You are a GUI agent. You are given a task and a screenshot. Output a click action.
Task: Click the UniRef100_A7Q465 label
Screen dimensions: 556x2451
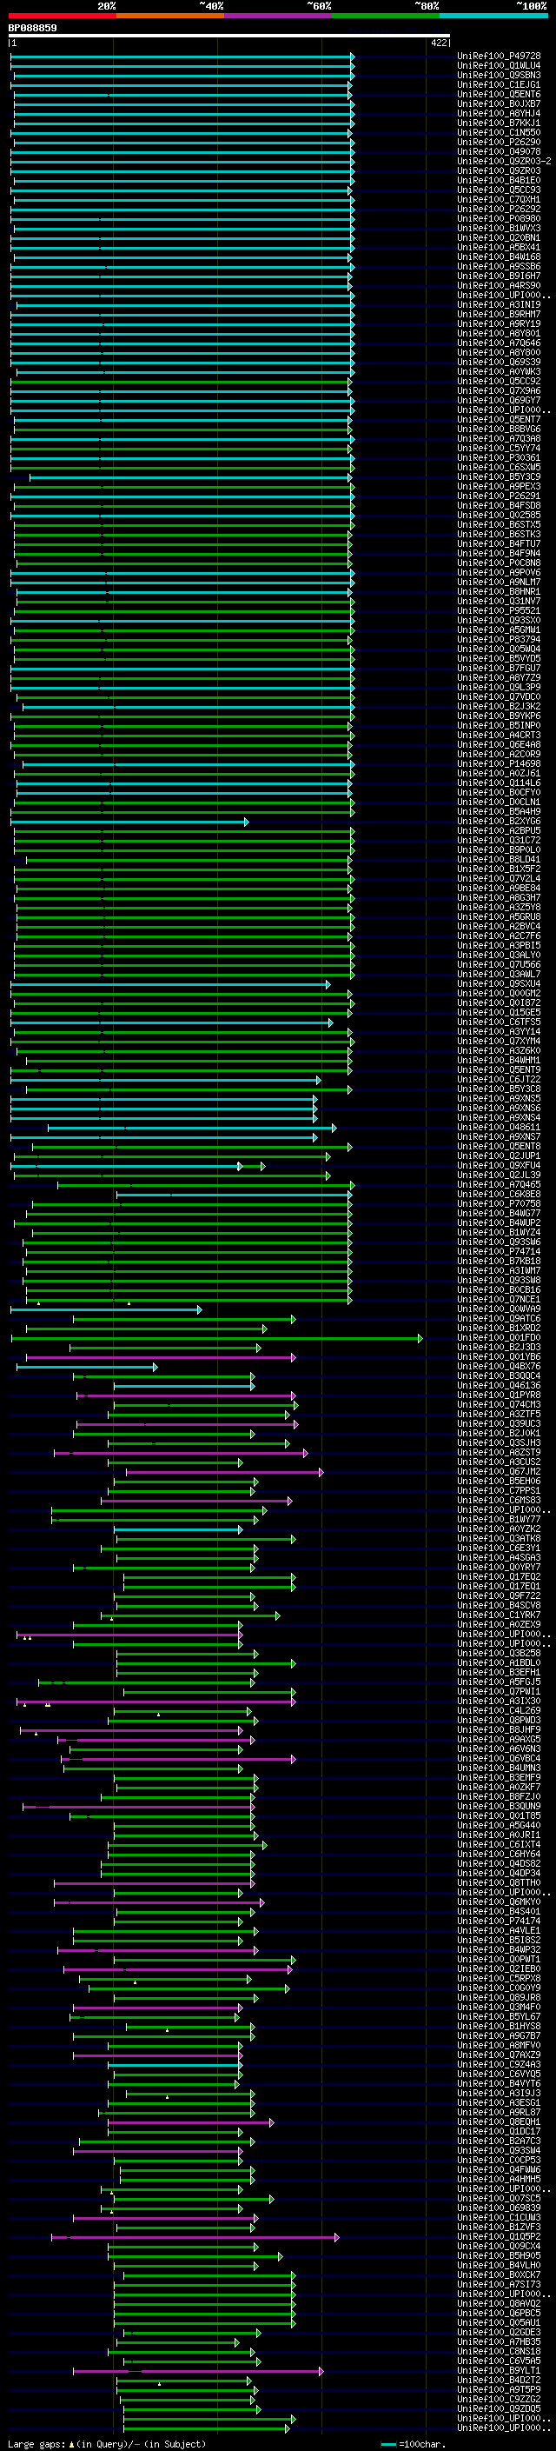[x=499, y=1184]
